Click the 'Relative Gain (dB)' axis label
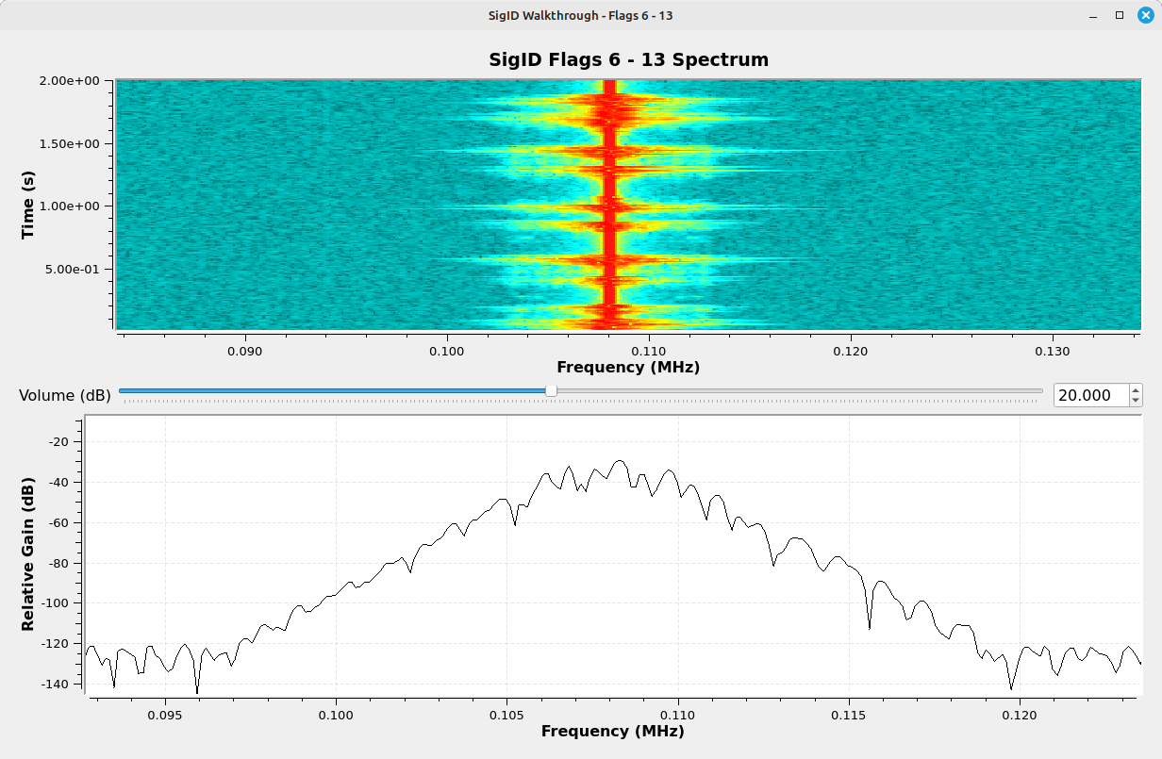This screenshot has height=759, width=1162. point(28,553)
